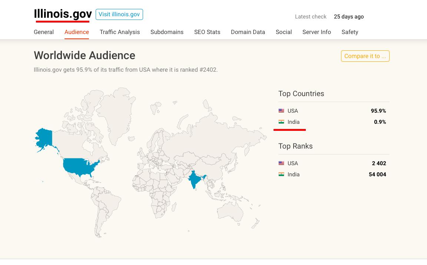
Task: Click the India label under Top Ranks
Action: point(294,174)
